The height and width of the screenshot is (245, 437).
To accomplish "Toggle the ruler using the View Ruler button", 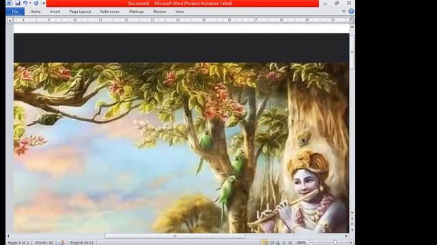I will (x=352, y=20).
